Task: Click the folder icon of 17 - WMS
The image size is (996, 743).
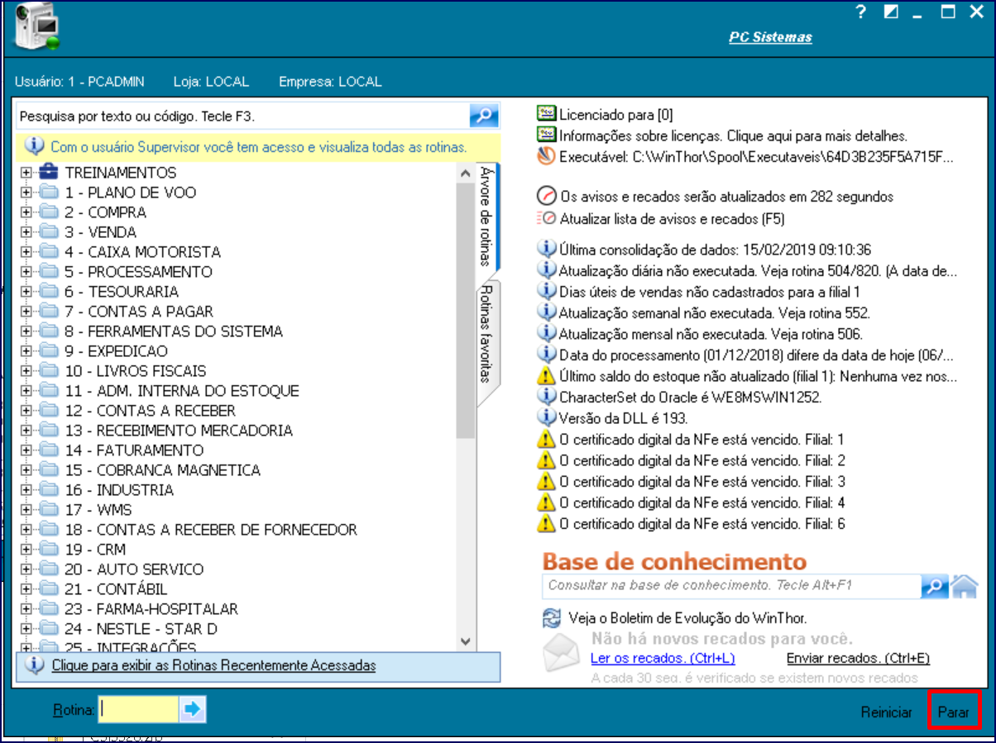Action: click(x=49, y=510)
